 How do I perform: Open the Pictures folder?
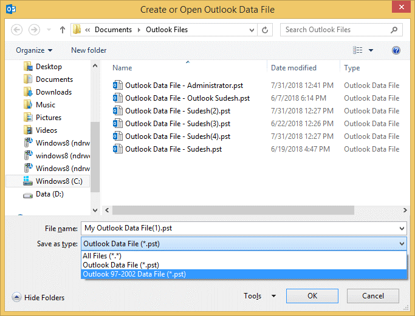click(x=49, y=117)
